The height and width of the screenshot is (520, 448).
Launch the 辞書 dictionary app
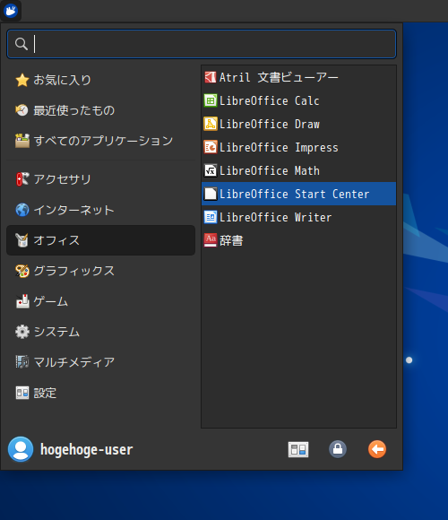pos(298,240)
